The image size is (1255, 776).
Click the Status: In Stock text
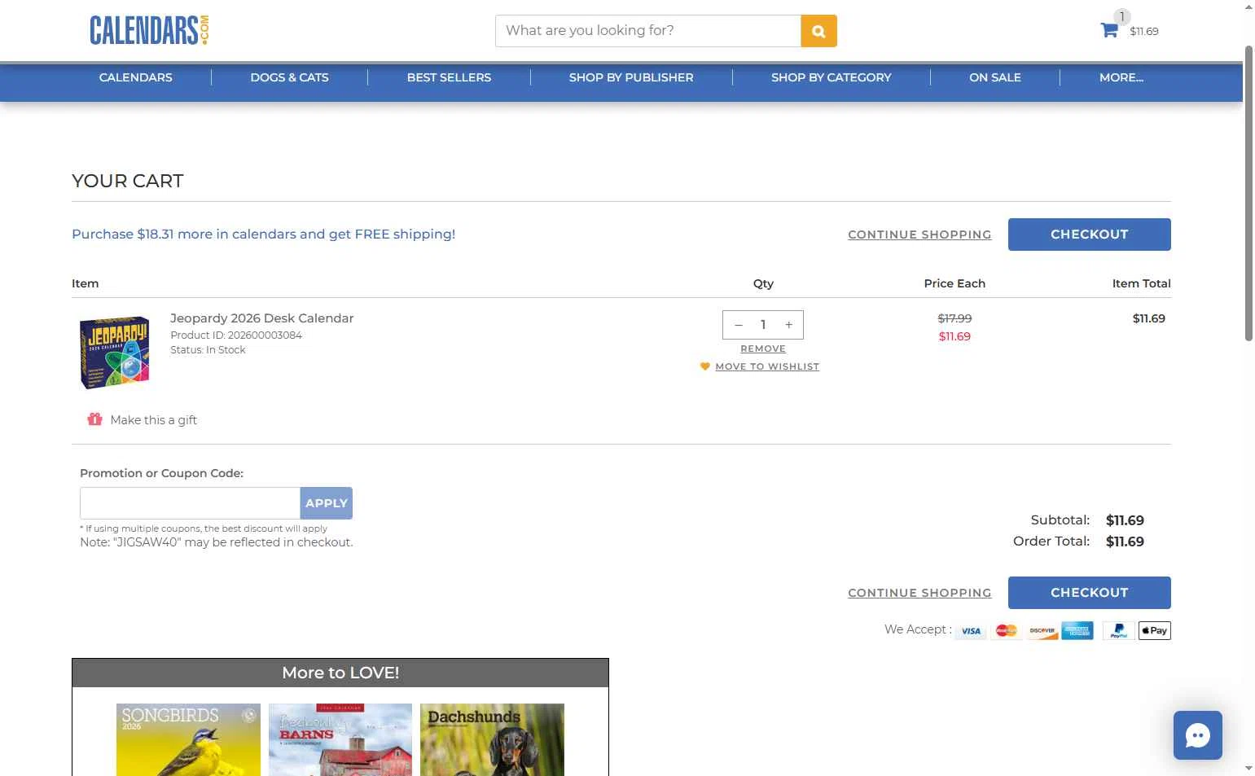point(208,349)
